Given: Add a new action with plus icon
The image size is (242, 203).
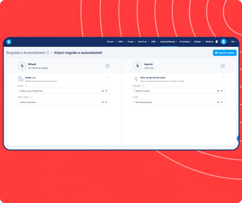Looking at the screenshot, I should pyautogui.click(x=223, y=66).
